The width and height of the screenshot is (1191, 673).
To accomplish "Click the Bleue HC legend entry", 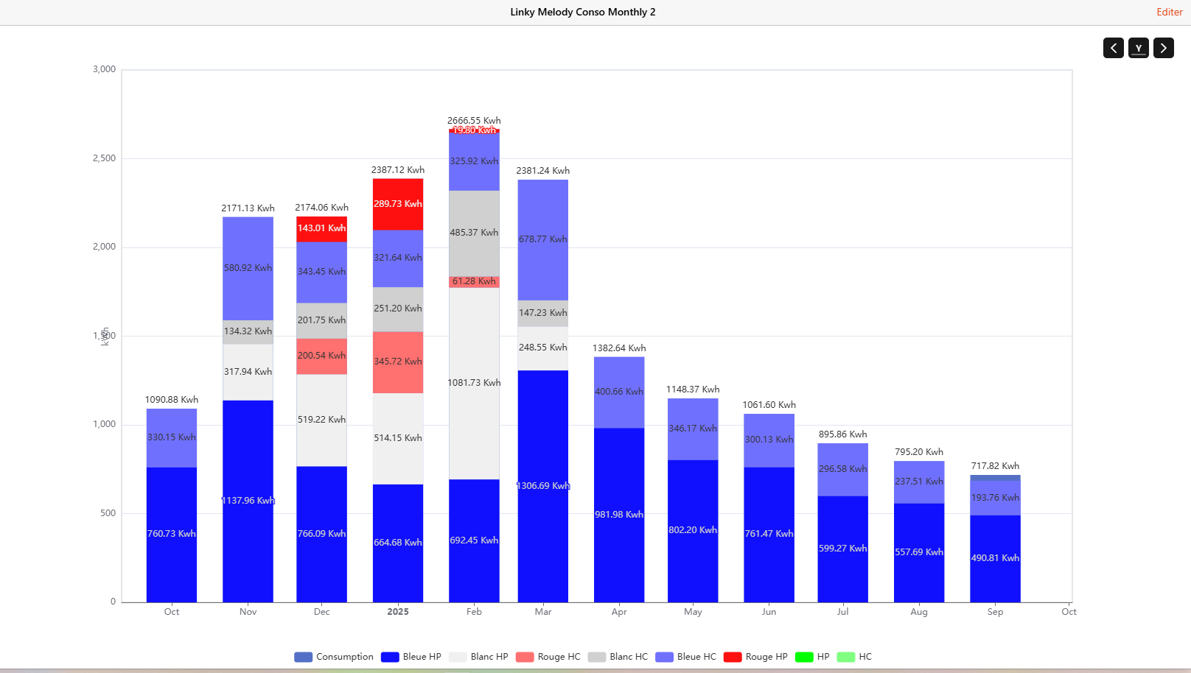I will coord(686,657).
